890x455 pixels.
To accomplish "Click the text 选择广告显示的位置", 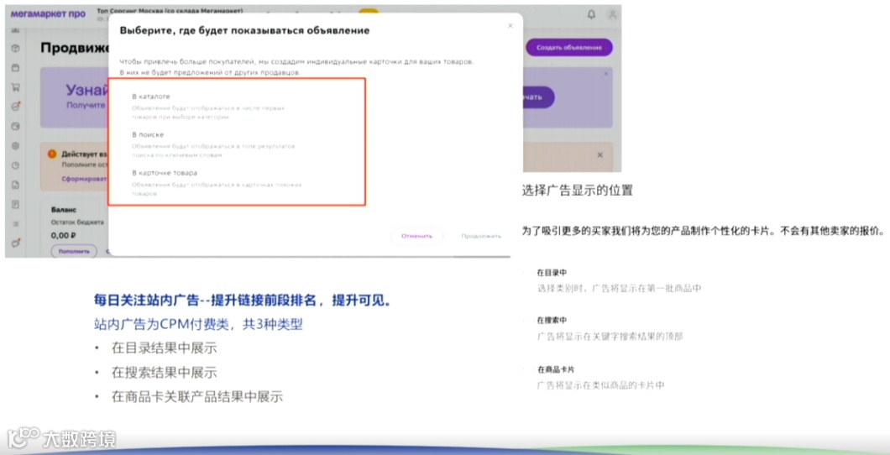I will [578, 191].
